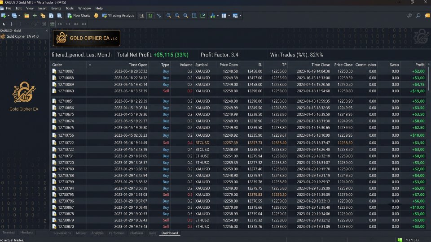The image size is (431, 242).
Task: Toggle the horizontal line drawing tool
Action: click(29, 24)
